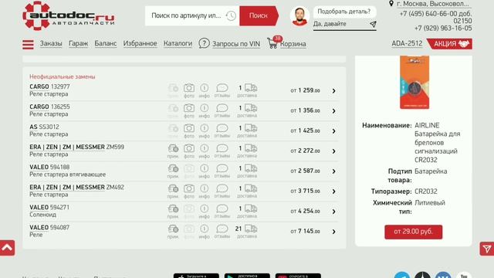494x278 pixels.
Task: Check delivery for VALEO 594087
Action: pyautogui.click(x=246, y=232)
